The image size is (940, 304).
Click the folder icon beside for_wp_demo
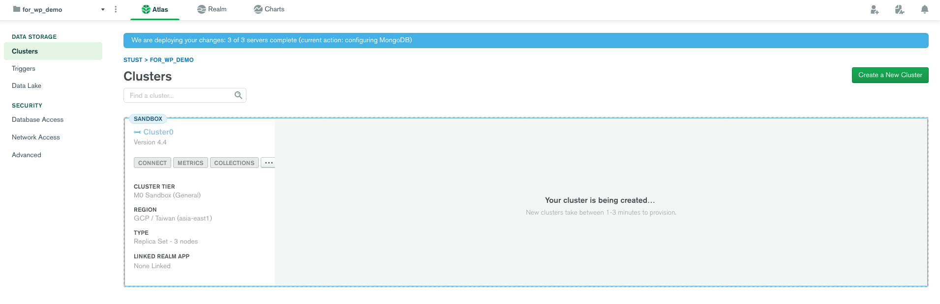[x=16, y=9]
